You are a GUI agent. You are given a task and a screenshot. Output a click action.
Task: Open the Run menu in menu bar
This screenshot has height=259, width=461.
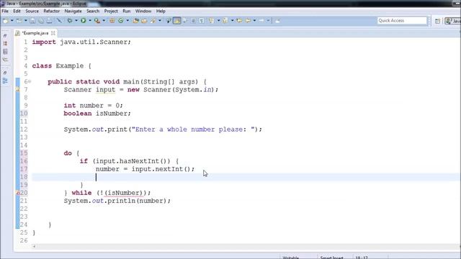(127, 12)
